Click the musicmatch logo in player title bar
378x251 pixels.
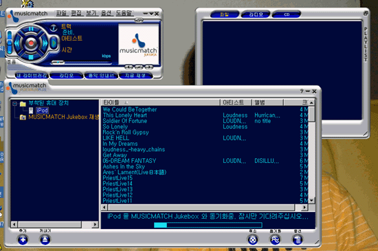coord(28,14)
